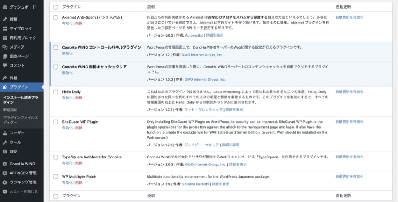Enable auto-updates for WP Multibyte Patch
The height and width of the screenshot is (202, 398).
(x=349, y=176)
